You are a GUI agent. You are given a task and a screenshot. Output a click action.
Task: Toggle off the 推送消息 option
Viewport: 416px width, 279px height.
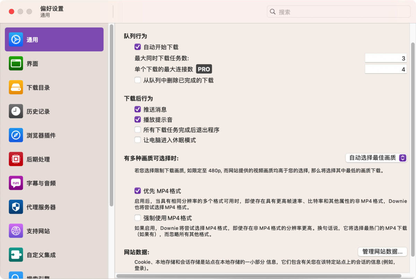click(138, 109)
